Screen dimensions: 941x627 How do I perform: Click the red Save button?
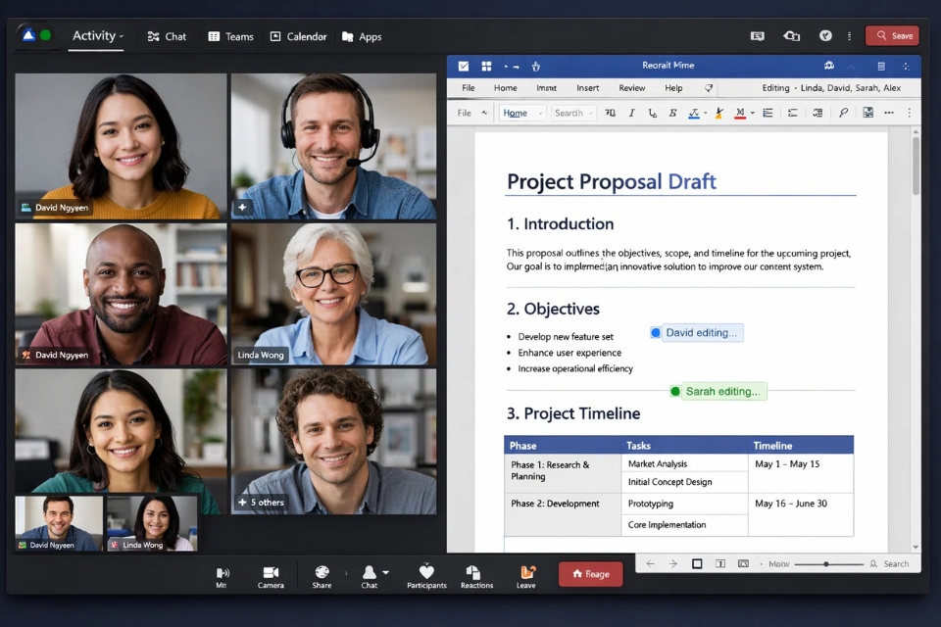(892, 34)
